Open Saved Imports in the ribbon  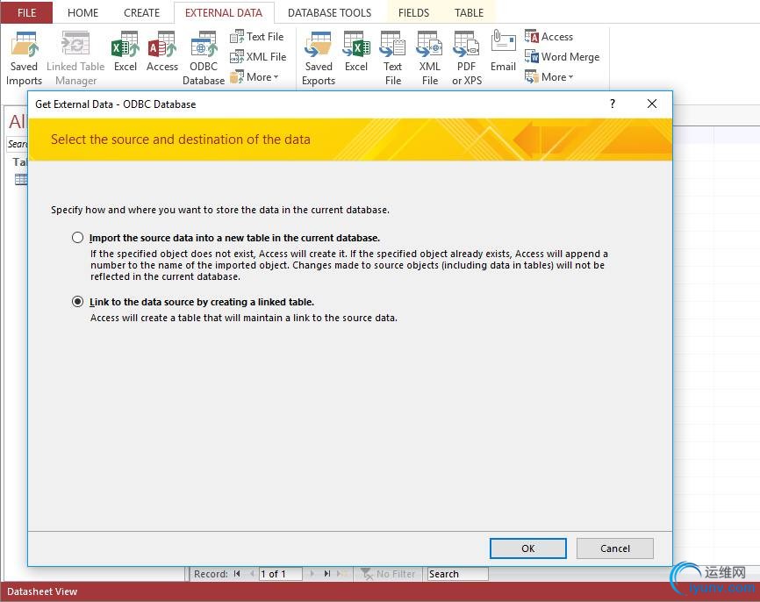(24, 58)
